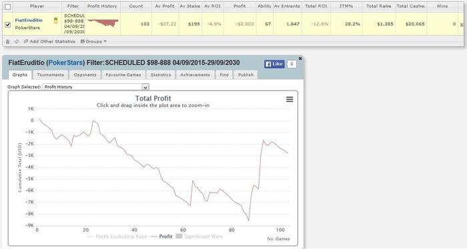Image resolution: width=467 pixels, height=249 pixels.
Task: Sort by the Player column header
Action: coord(37,6)
